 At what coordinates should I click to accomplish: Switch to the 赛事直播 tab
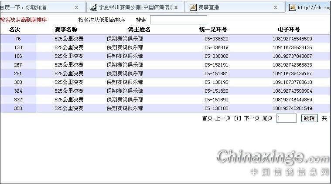pyautogui.click(x=208, y=7)
